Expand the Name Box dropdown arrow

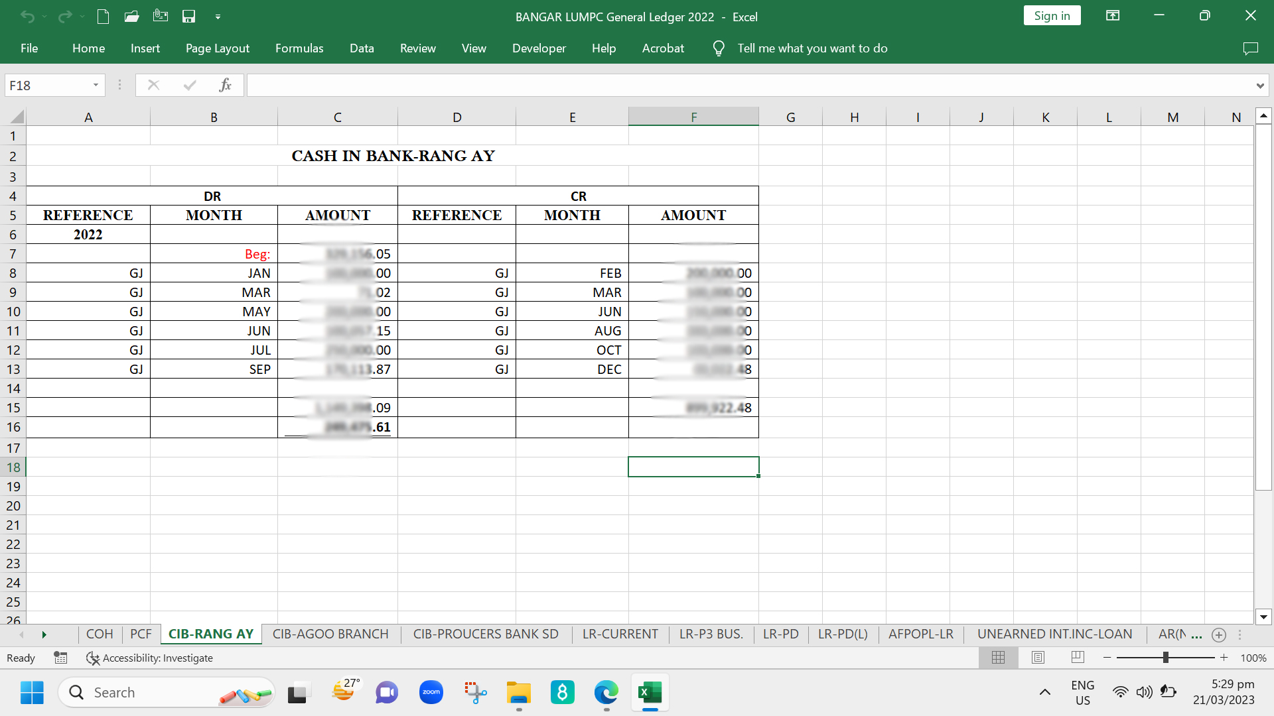tap(96, 85)
